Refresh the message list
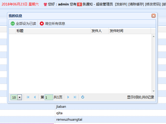Screen dimensions: 166x124 pyautogui.click(x=83, y=97)
